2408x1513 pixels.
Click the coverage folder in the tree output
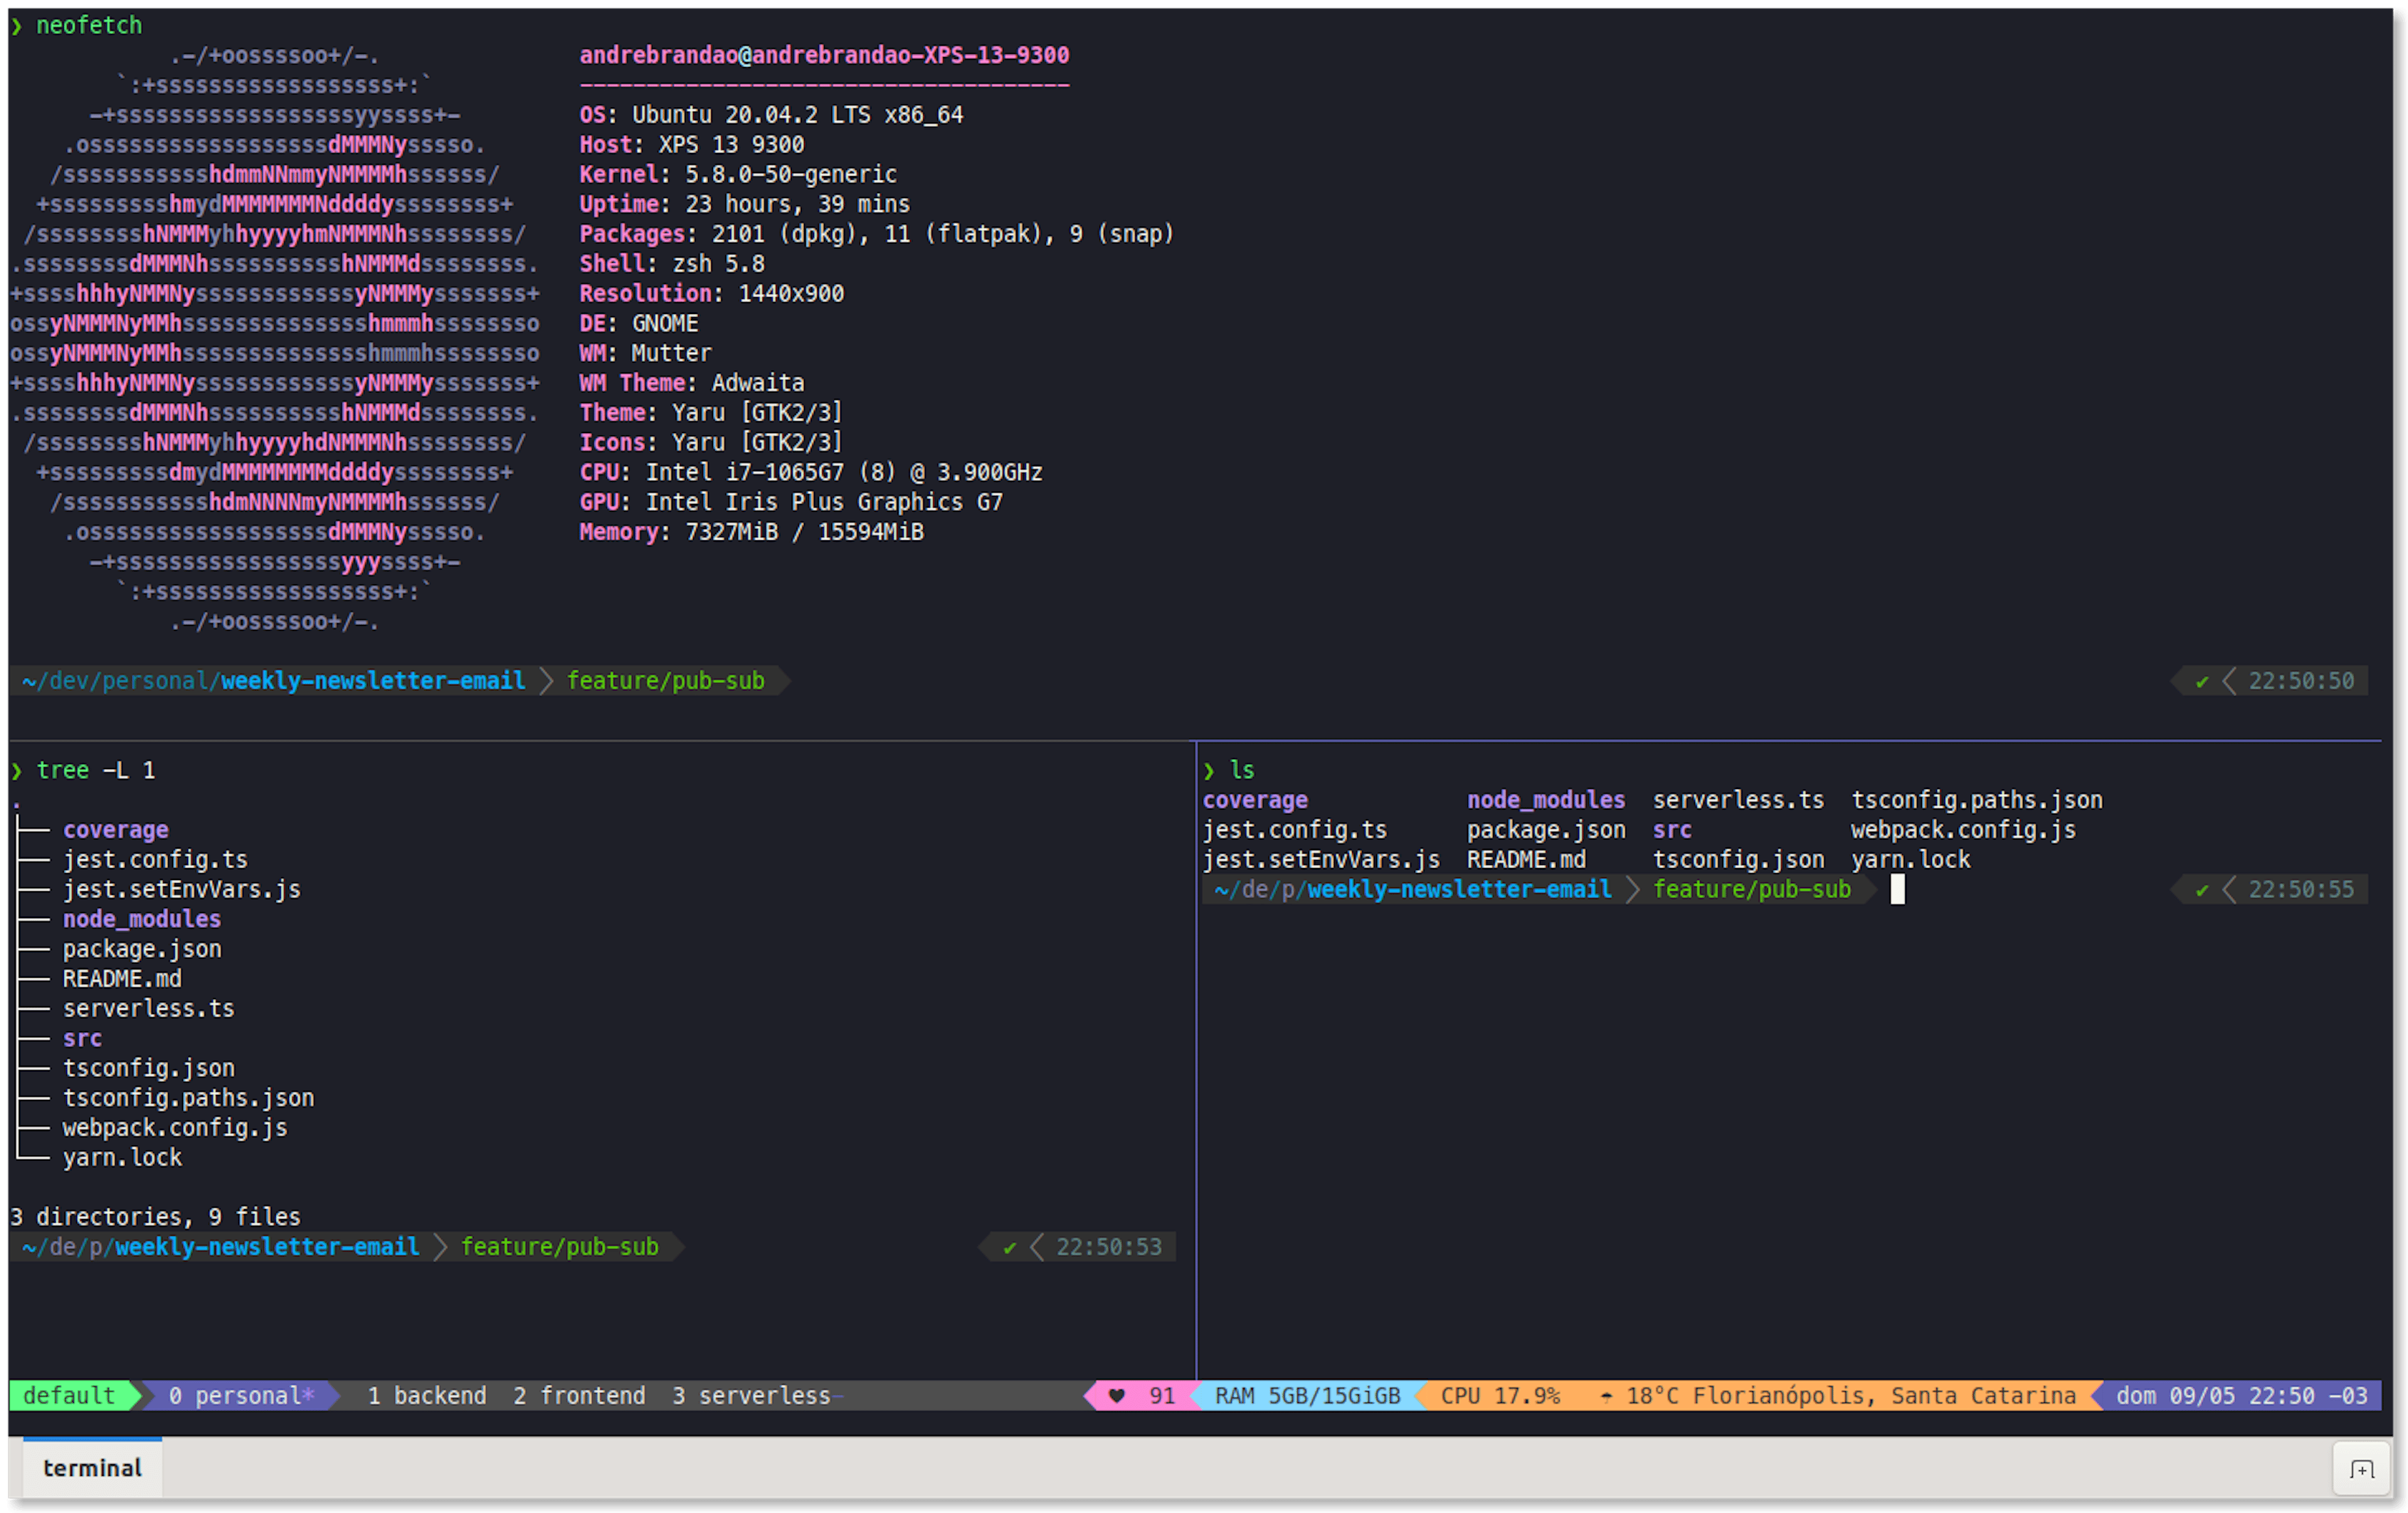[x=116, y=829]
